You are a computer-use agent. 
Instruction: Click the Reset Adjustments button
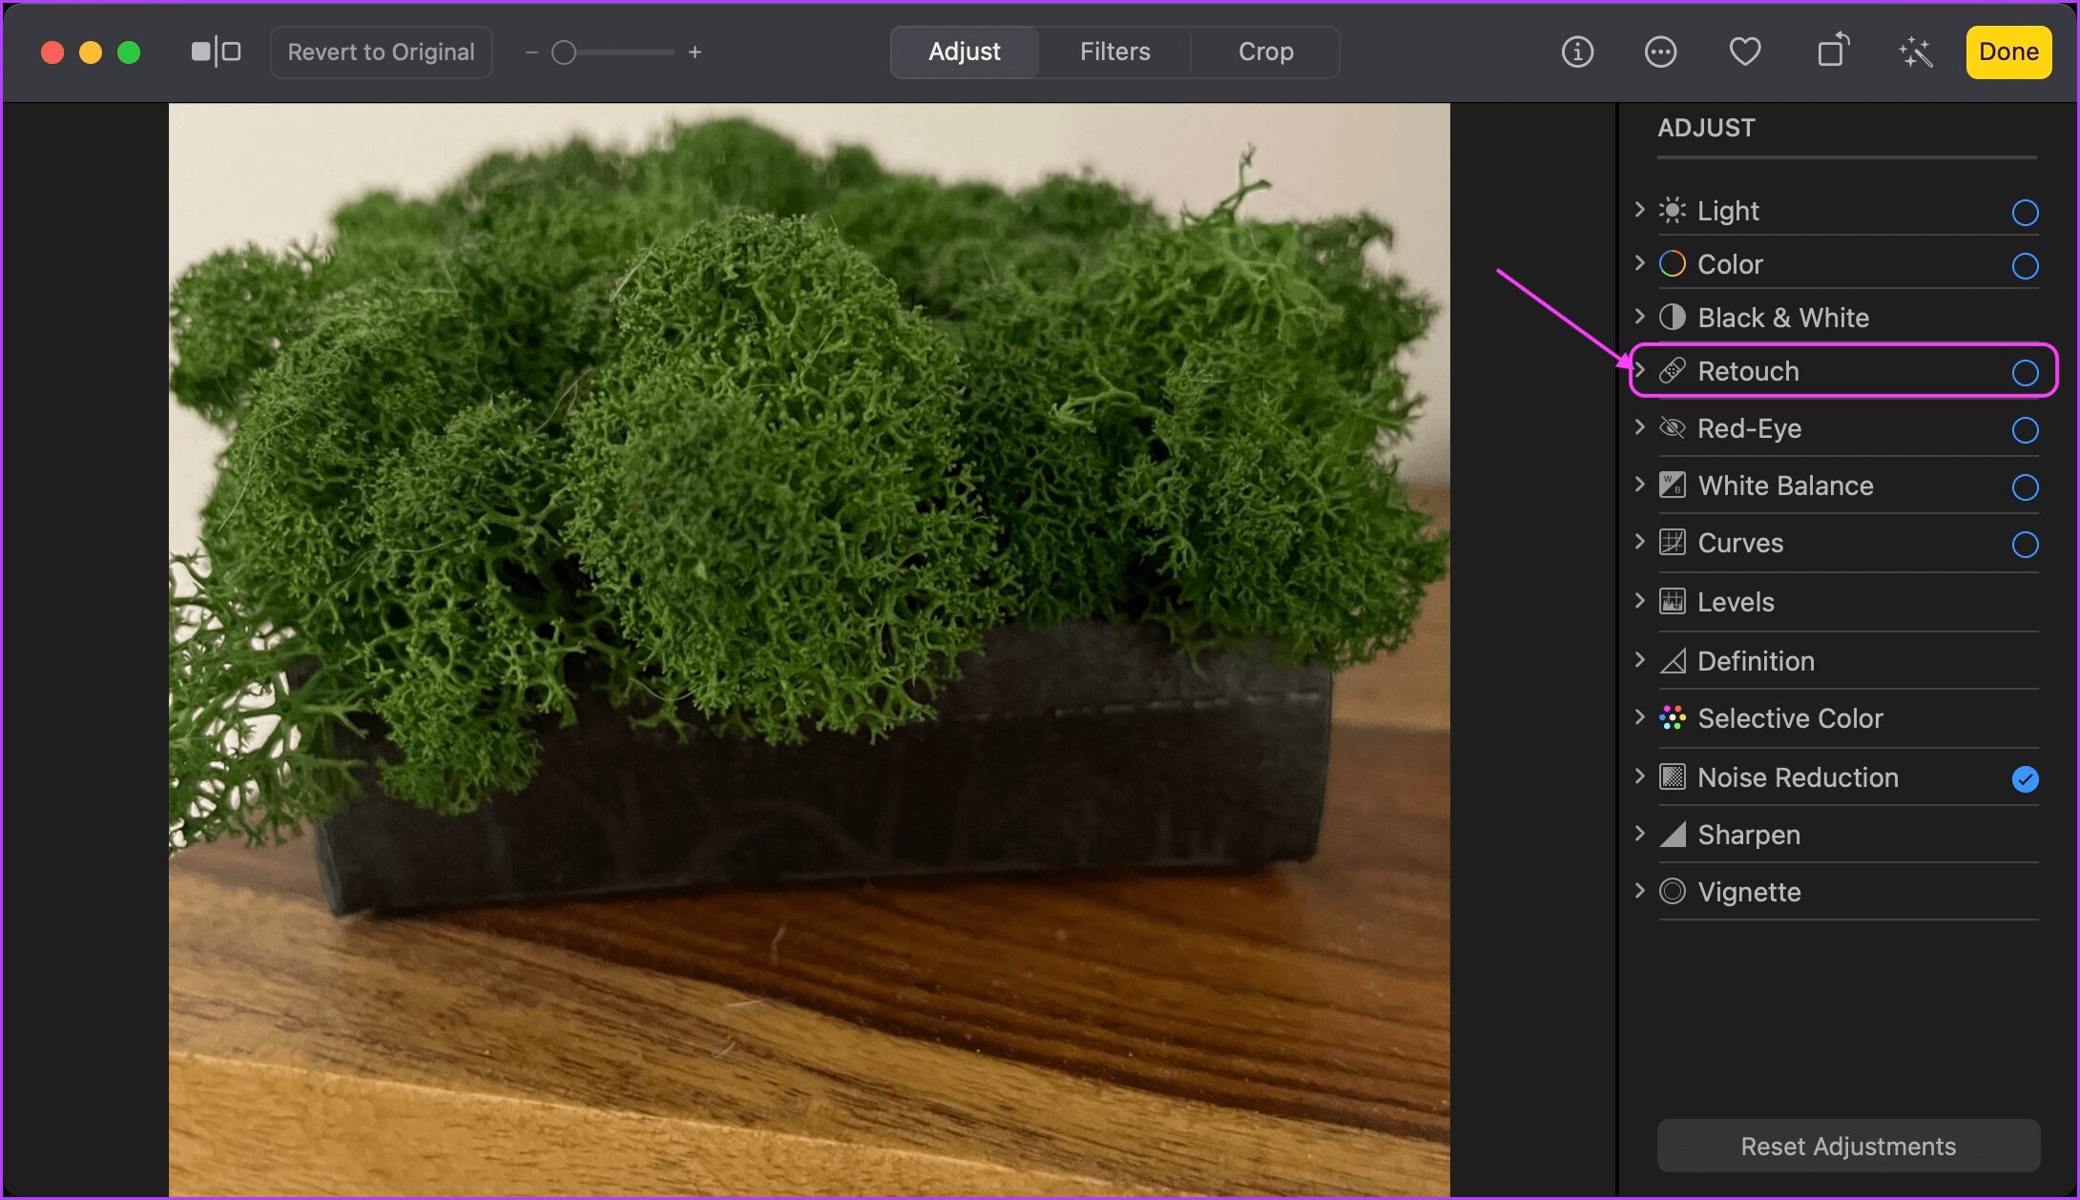(1848, 1145)
